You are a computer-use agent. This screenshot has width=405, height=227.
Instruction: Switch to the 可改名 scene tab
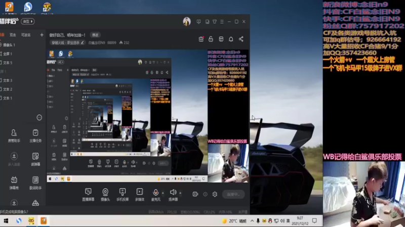pyautogui.click(x=26, y=35)
